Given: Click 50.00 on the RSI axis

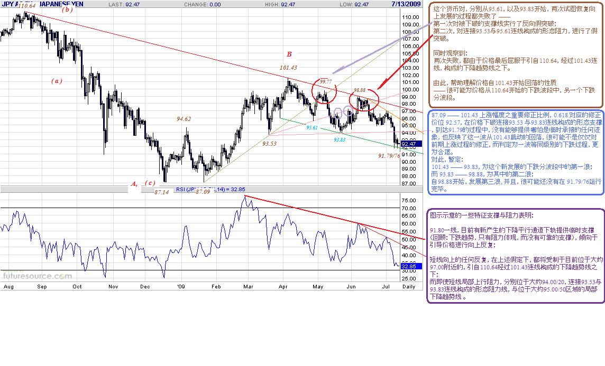Looking at the screenshot, I should 409,240.
